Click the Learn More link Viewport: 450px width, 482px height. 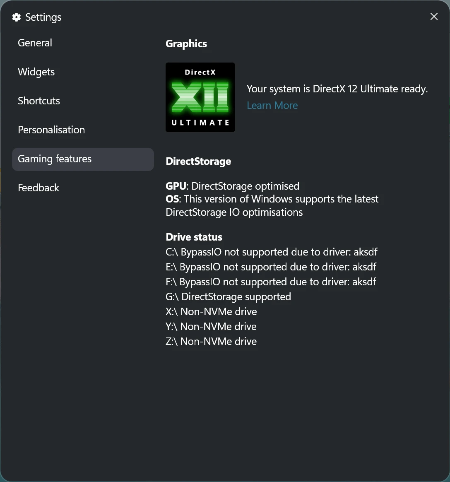pyautogui.click(x=272, y=105)
